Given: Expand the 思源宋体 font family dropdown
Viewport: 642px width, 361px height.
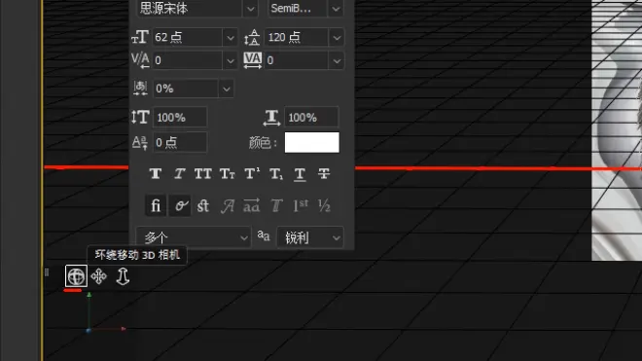Looking at the screenshot, I should coord(250,8).
